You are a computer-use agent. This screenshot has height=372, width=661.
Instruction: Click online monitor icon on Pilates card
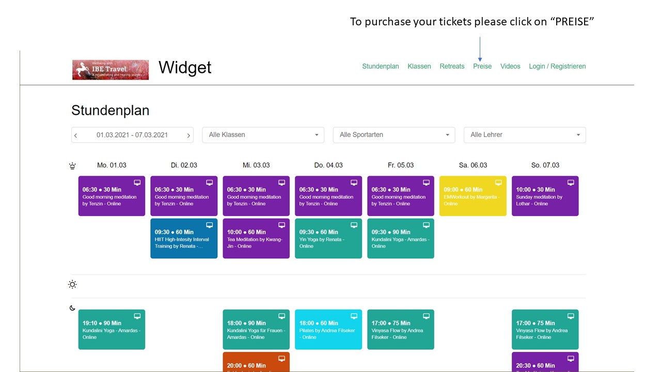pyautogui.click(x=354, y=316)
